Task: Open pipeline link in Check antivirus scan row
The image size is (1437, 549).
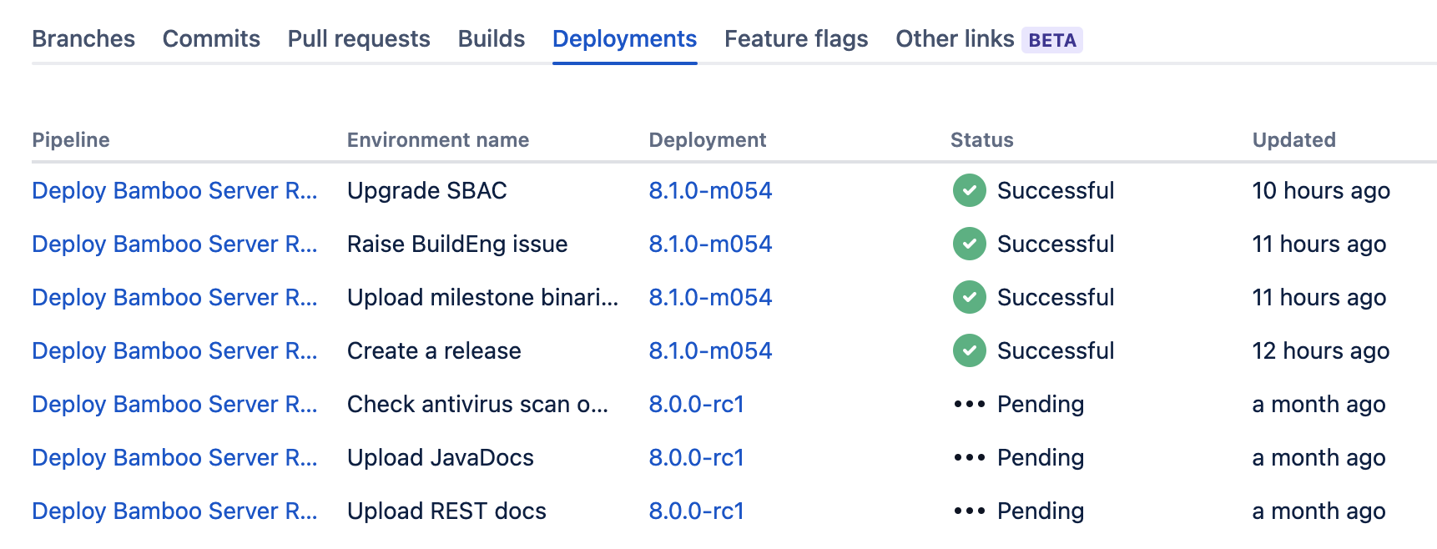Action: [174, 404]
